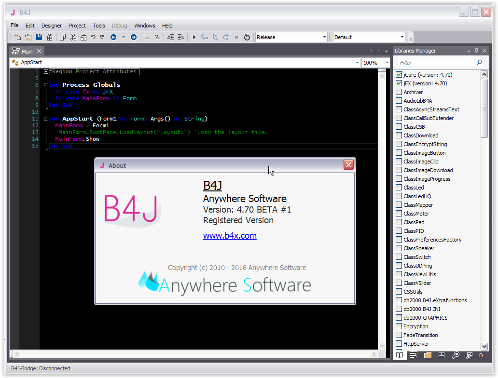
Task: Open the Edit menu
Action: (30, 26)
